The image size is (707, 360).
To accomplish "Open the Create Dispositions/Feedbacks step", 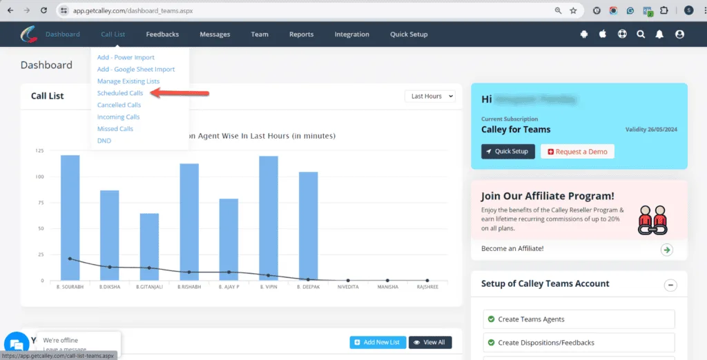I will pyautogui.click(x=579, y=343).
